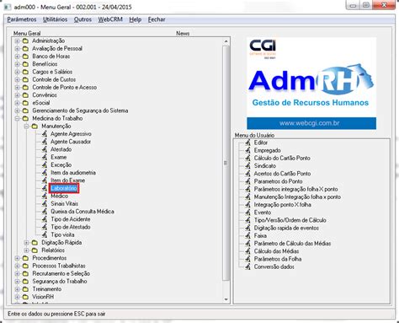Viewport: 399px width, 323px height.
Task: Open Manutenção Integração folha x ponto
Action: (x=297, y=197)
